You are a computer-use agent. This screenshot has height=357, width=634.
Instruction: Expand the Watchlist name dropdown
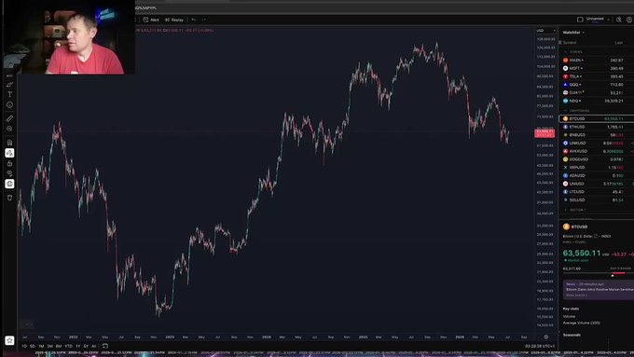point(573,33)
